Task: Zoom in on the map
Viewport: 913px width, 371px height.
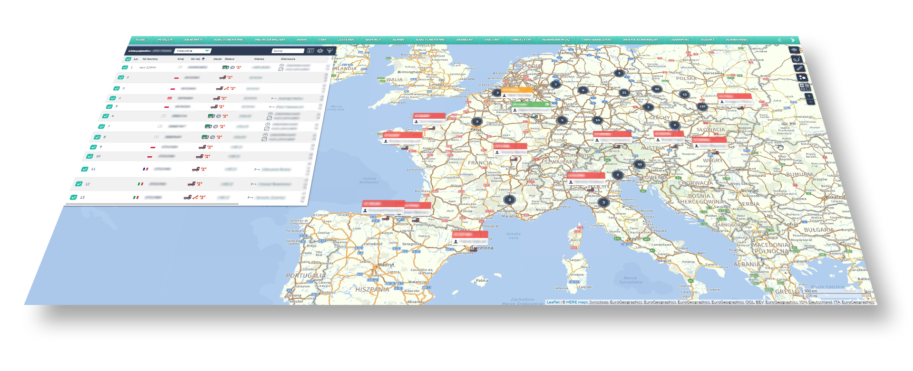Action: pyautogui.click(x=809, y=96)
